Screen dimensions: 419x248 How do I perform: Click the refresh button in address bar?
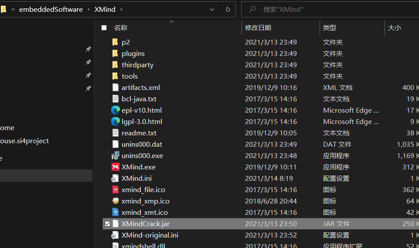click(x=228, y=9)
